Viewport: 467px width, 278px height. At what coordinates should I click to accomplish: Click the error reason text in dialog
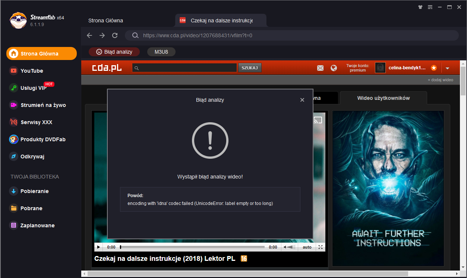coord(200,203)
